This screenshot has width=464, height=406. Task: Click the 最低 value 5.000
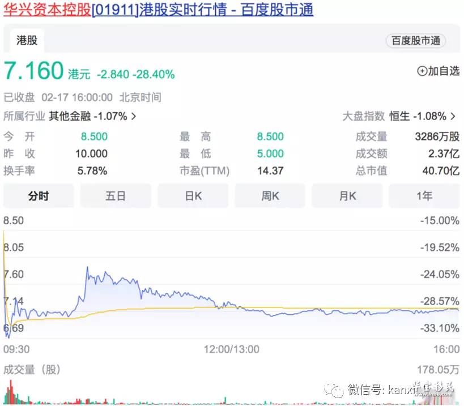pos(270,154)
